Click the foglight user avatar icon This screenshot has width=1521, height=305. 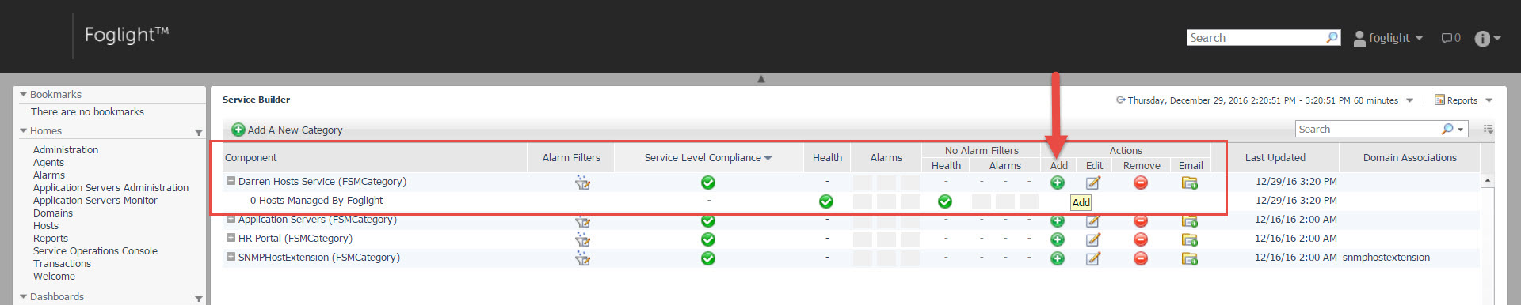point(1359,38)
